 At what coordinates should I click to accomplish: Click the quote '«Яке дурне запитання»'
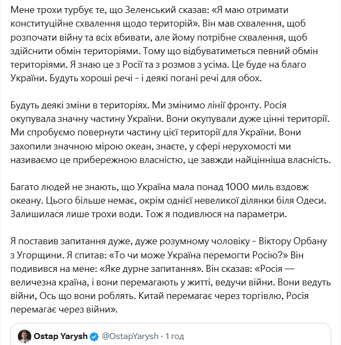coord(152,269)
